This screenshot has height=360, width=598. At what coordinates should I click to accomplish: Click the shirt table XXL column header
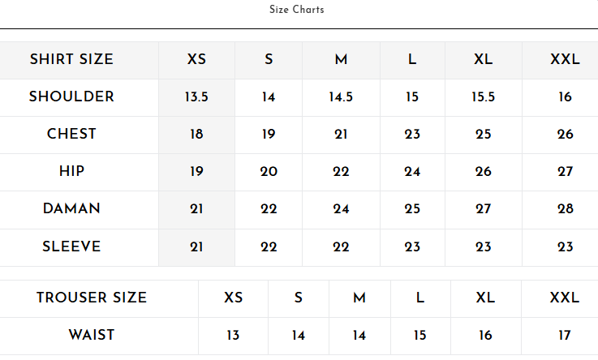coord(566,59)
